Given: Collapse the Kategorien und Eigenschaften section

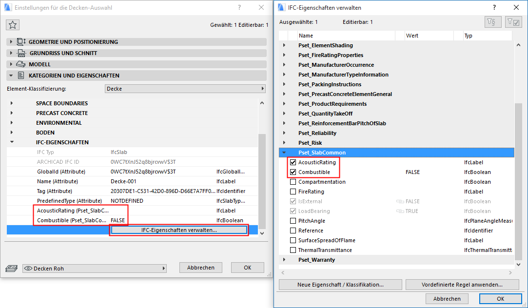Looking at the screenshot, I should [11, 76].
